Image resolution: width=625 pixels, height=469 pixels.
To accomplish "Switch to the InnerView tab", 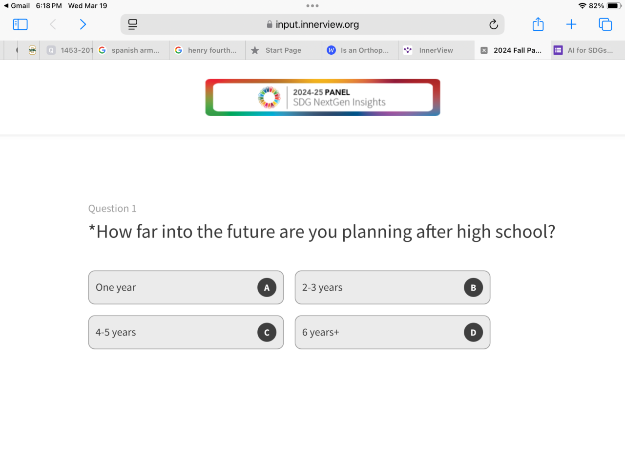I will (436, 50).
